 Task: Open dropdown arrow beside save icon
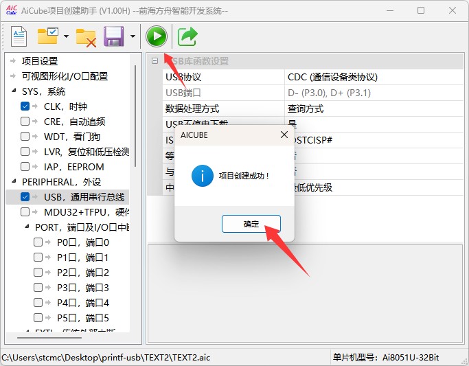[133, 36]
